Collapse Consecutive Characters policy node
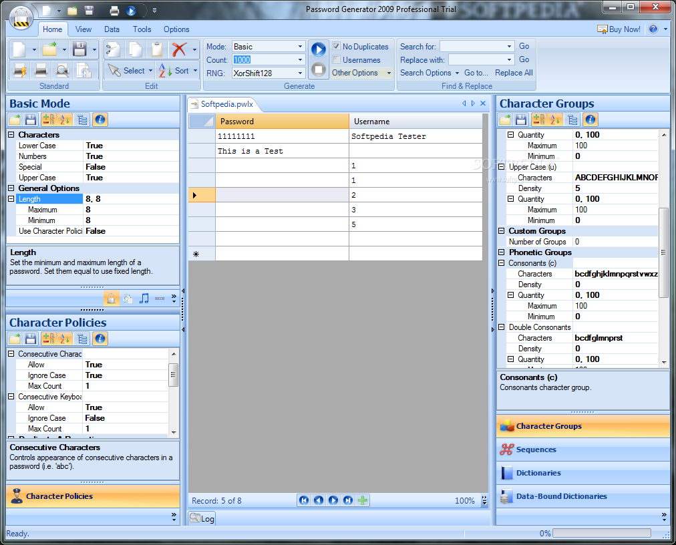Viewport: 676px width, 545px height. click(x=11, y=353)
